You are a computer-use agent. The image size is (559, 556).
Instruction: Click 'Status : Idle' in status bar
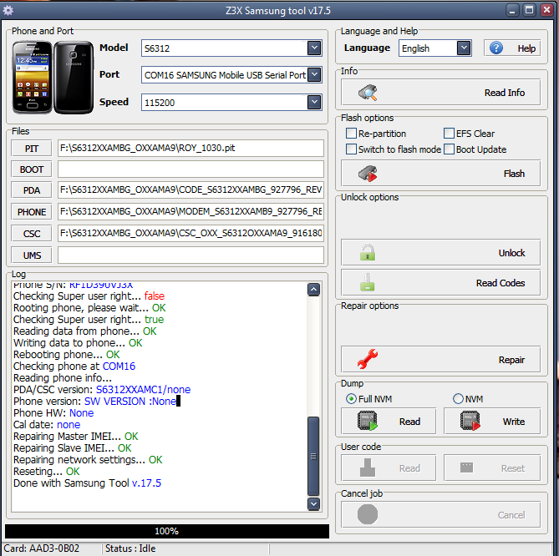130,548
